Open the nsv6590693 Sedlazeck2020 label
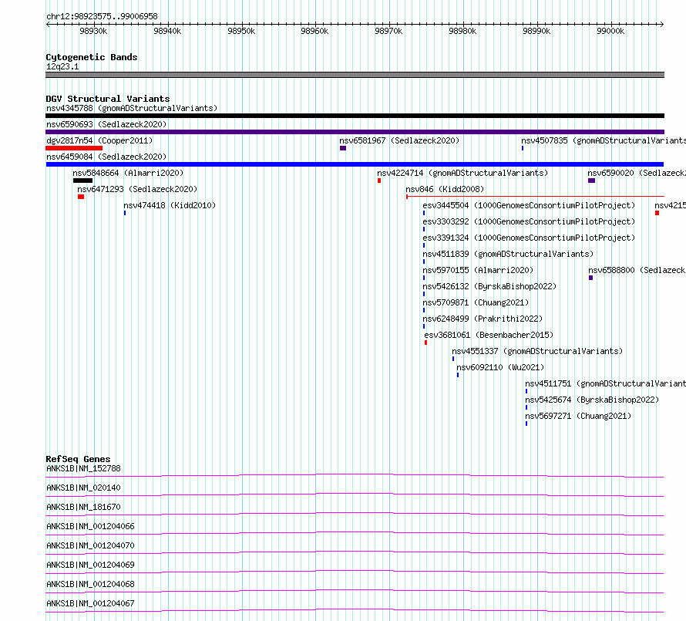Viewport: 686px width, 621px height. tap(106, 124)
